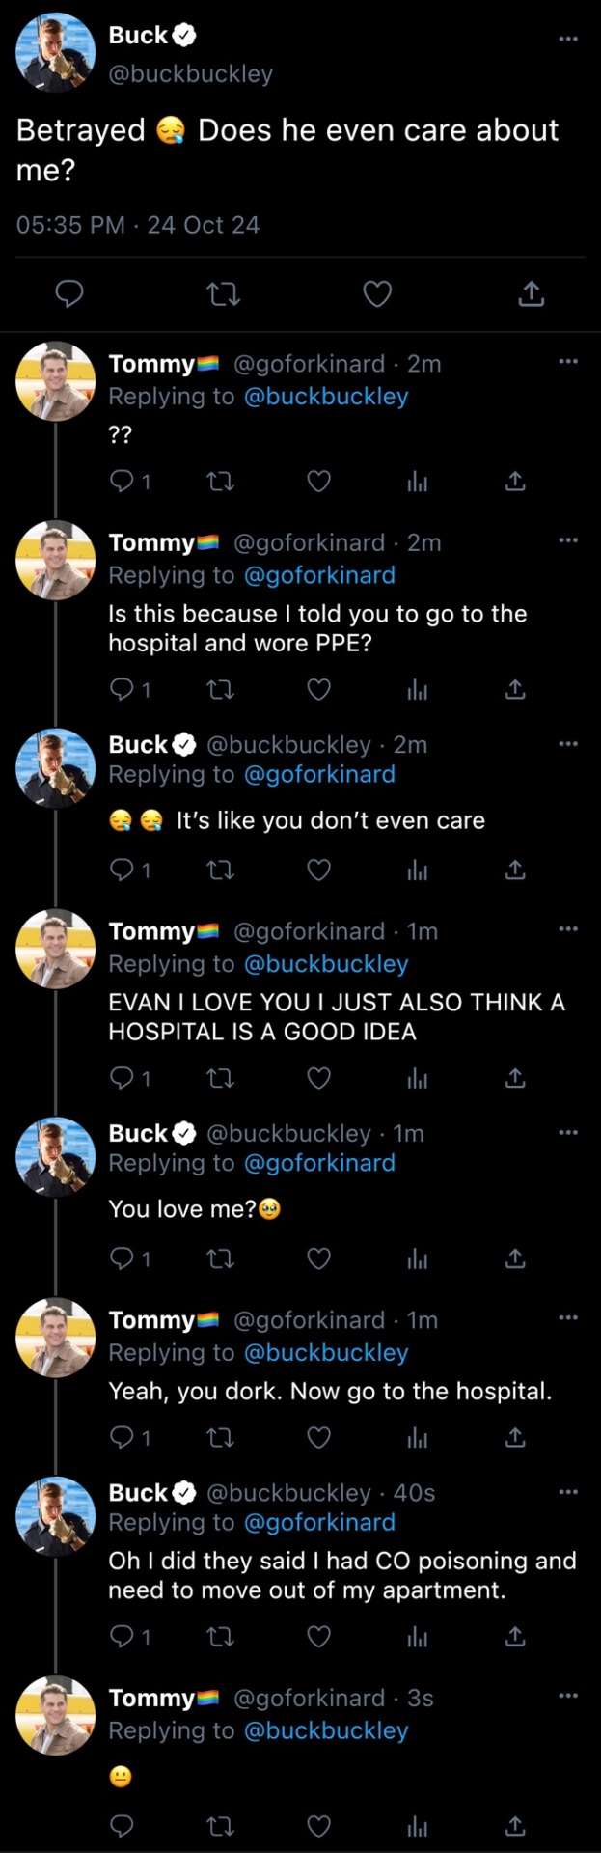Open more options on main tweet
Screen dimensions: 601x1853
pyautogui.click(x=568, y=39)
